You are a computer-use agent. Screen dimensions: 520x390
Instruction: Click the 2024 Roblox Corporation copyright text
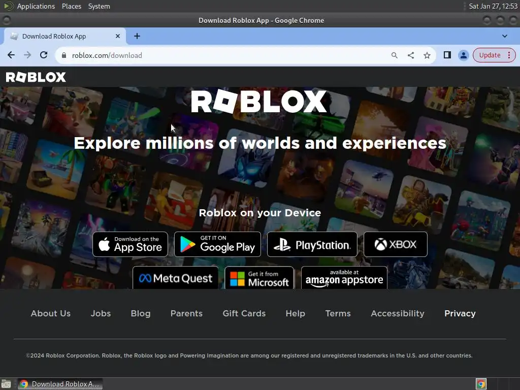pyautogui.click(x=249, y=355)
